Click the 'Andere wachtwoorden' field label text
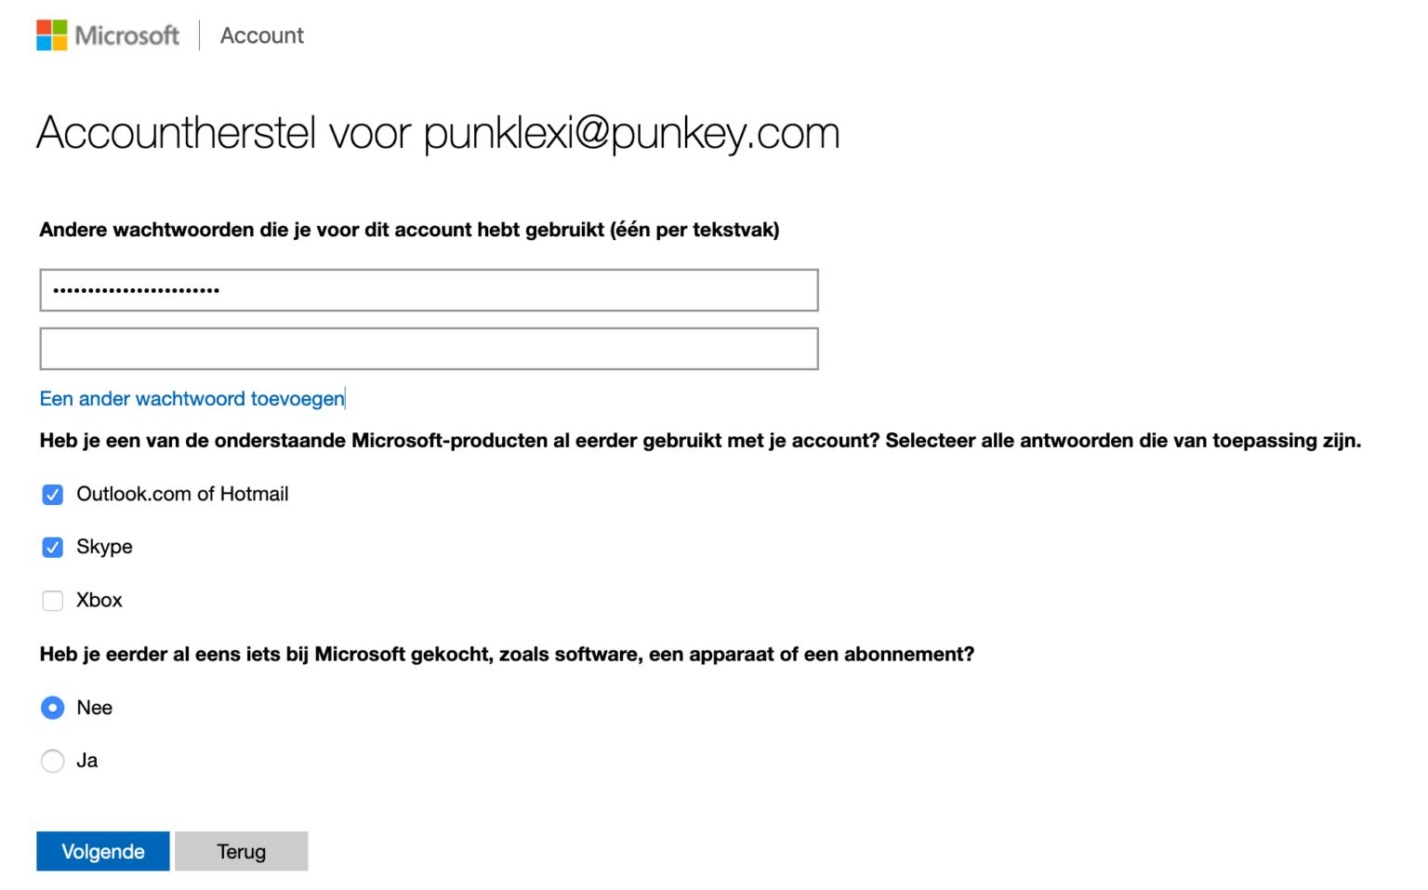This screenshot has width=1428, height=890. (409, 230)
